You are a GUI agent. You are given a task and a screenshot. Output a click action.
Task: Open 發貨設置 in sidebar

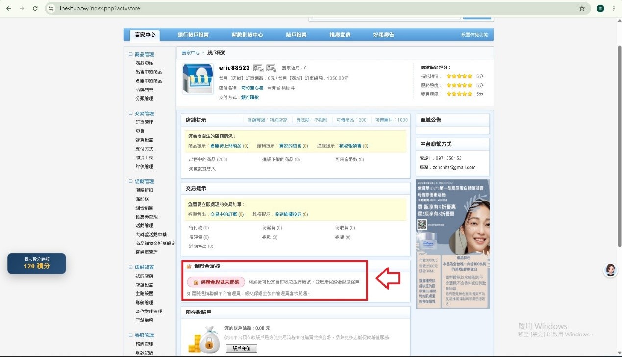[x=144, y=140]
